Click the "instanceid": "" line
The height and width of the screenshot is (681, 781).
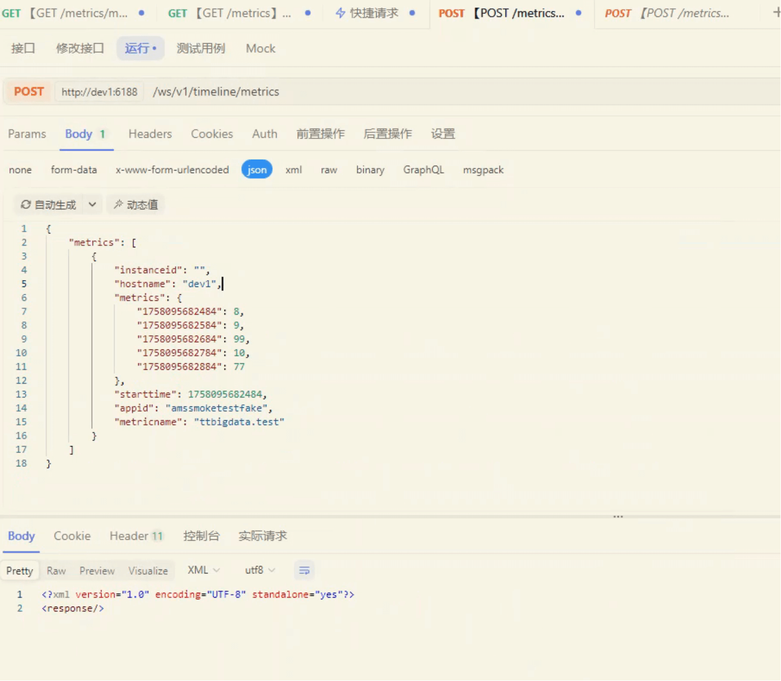[x=162, y=270]
